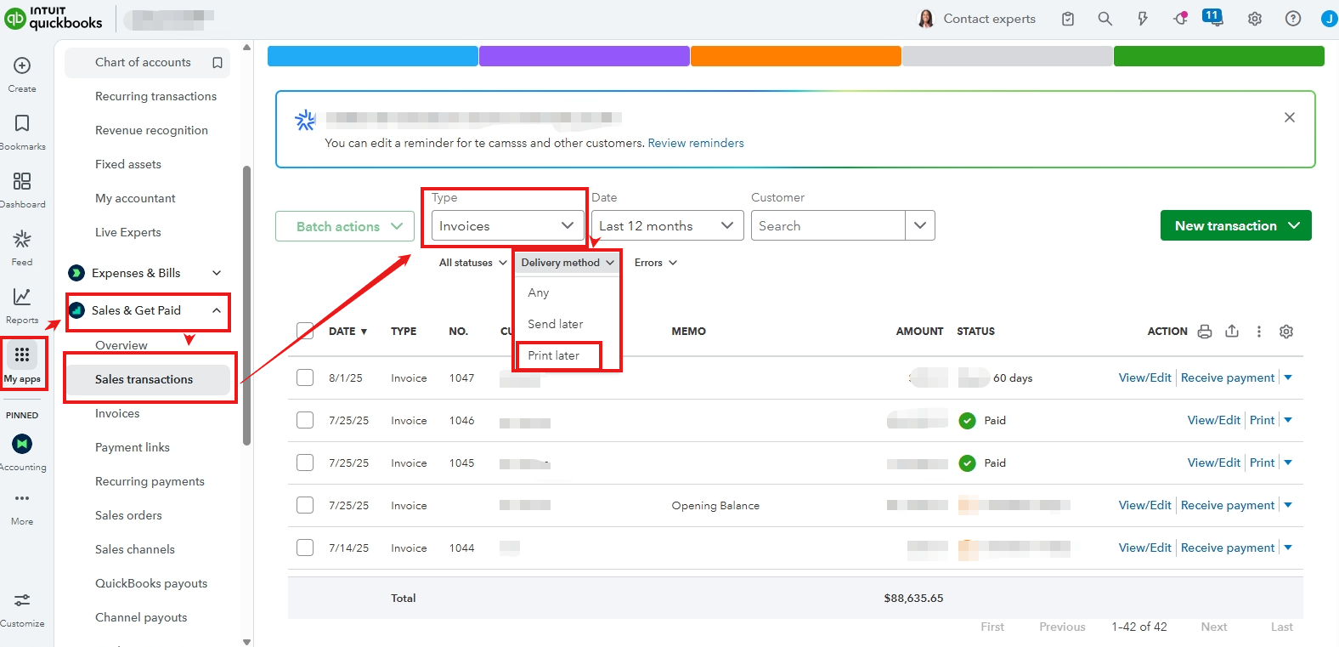The image size is (1339, 647).
Task: Click the Create plus icon in sidebar
Action: coord(22,66)
